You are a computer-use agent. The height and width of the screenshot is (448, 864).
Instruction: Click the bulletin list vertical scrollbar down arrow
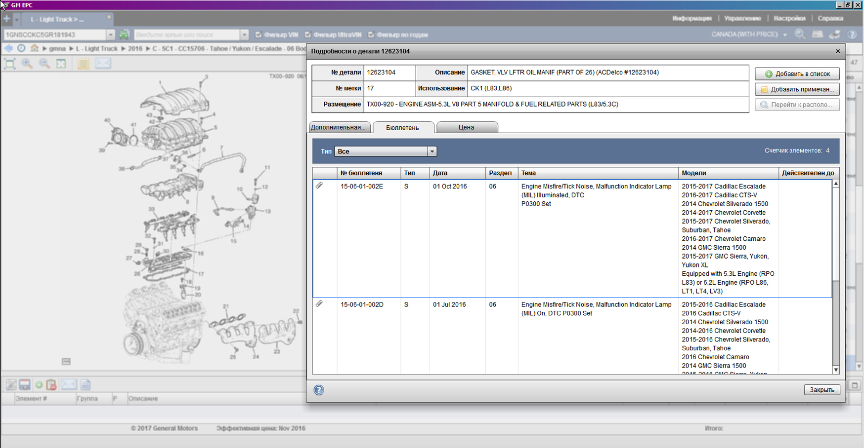pyautogui.click(x=836, y=370)
